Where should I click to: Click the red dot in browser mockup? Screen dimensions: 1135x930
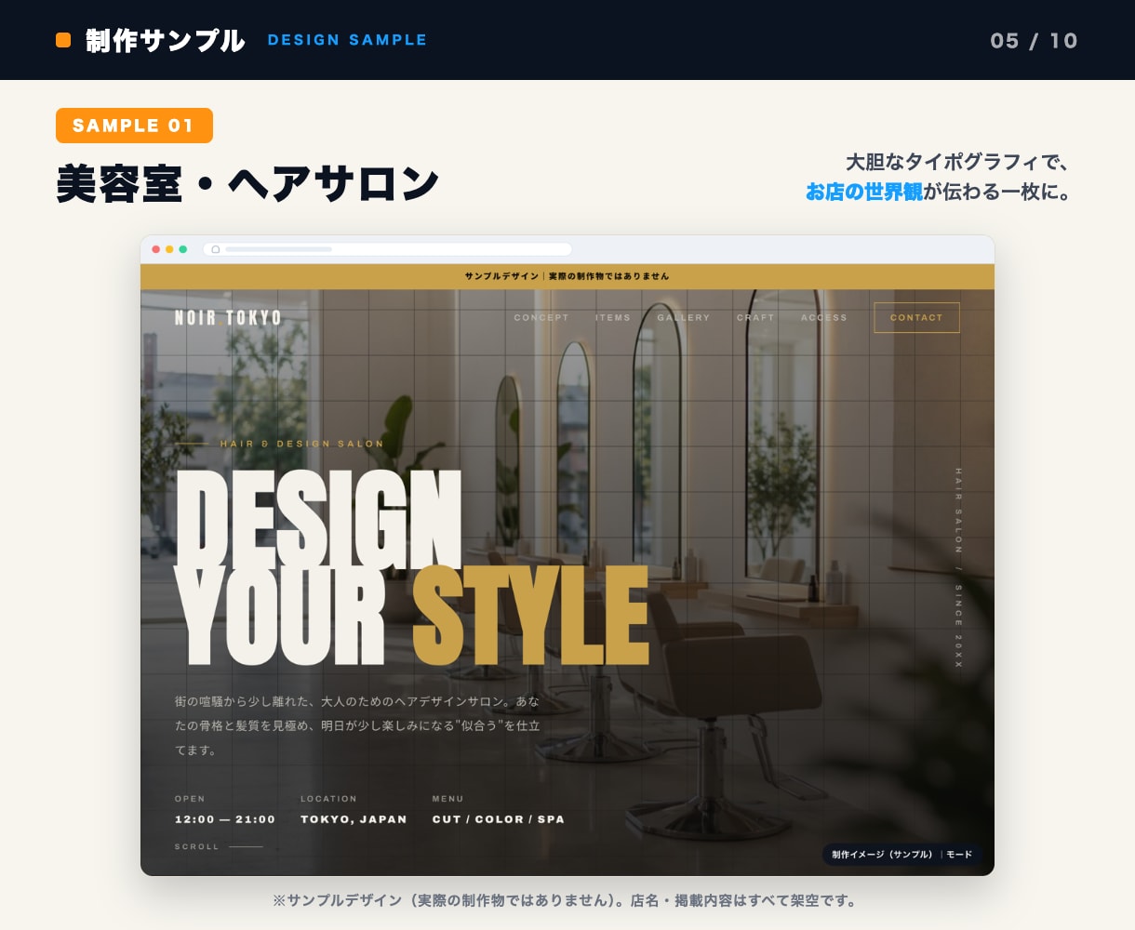coord(155,249)
